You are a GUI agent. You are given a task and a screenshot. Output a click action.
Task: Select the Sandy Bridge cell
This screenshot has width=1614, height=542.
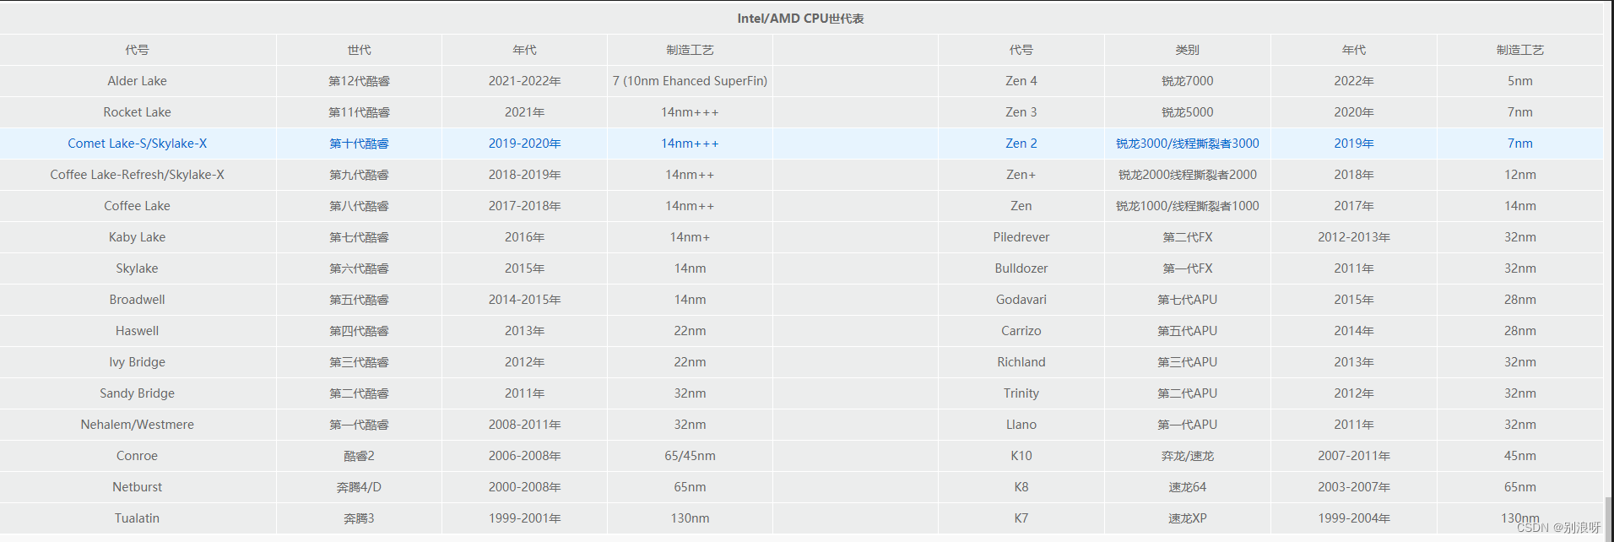[x=137, y=393]
